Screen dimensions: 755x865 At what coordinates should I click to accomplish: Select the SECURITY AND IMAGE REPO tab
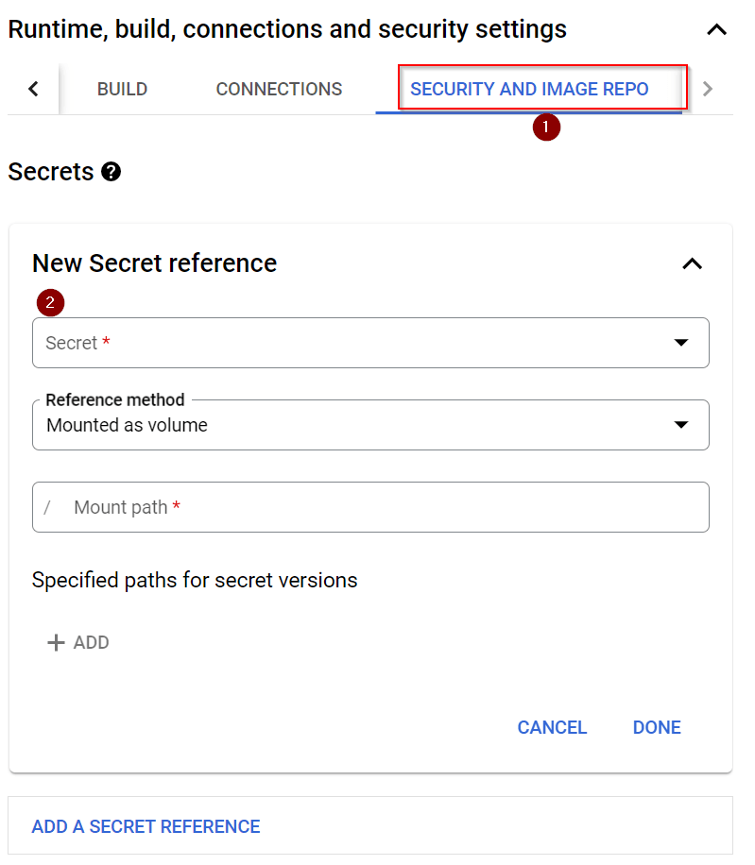pos(529,90)
